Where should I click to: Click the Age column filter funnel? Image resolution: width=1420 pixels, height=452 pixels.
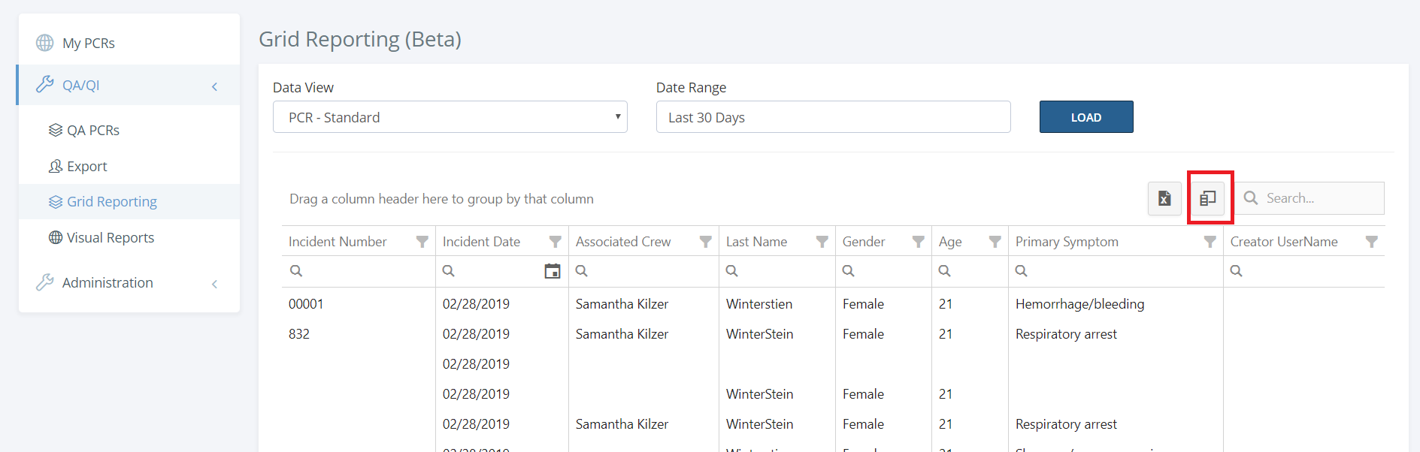(995, 242)
